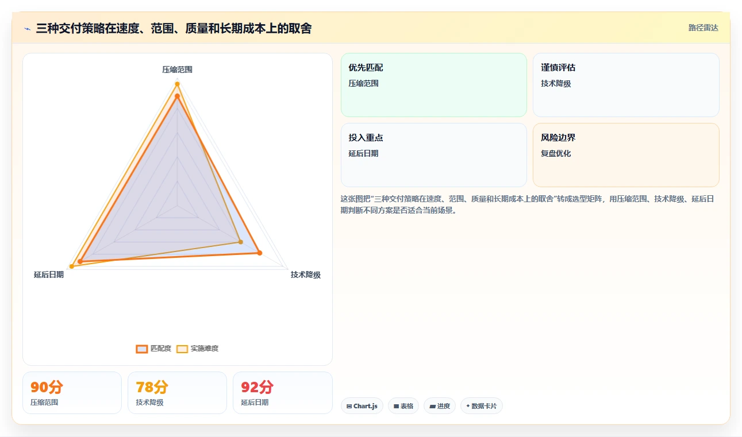Toggle the 匹配度 legend swatch
This screenshot has height=437, width=742.
(142, 349)
